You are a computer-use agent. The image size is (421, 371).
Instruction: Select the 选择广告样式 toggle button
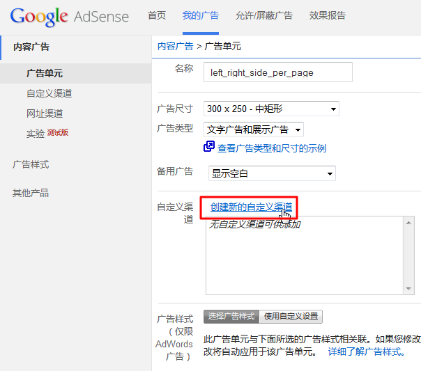click(x=231, y=317)
